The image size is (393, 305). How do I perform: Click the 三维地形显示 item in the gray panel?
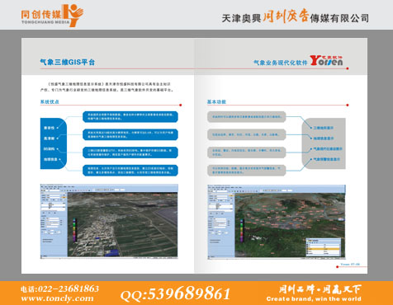click(x=324, y=128)
